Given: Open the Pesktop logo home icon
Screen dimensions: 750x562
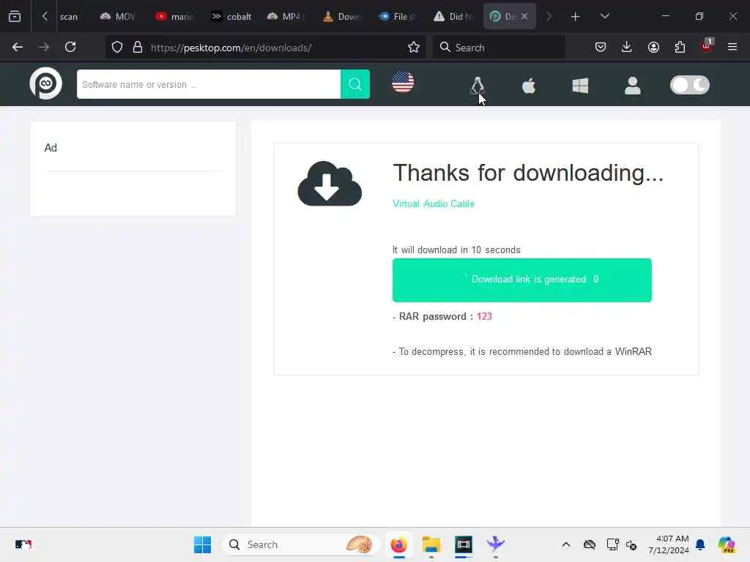Looking at the screenshot, I should (46, 83).
